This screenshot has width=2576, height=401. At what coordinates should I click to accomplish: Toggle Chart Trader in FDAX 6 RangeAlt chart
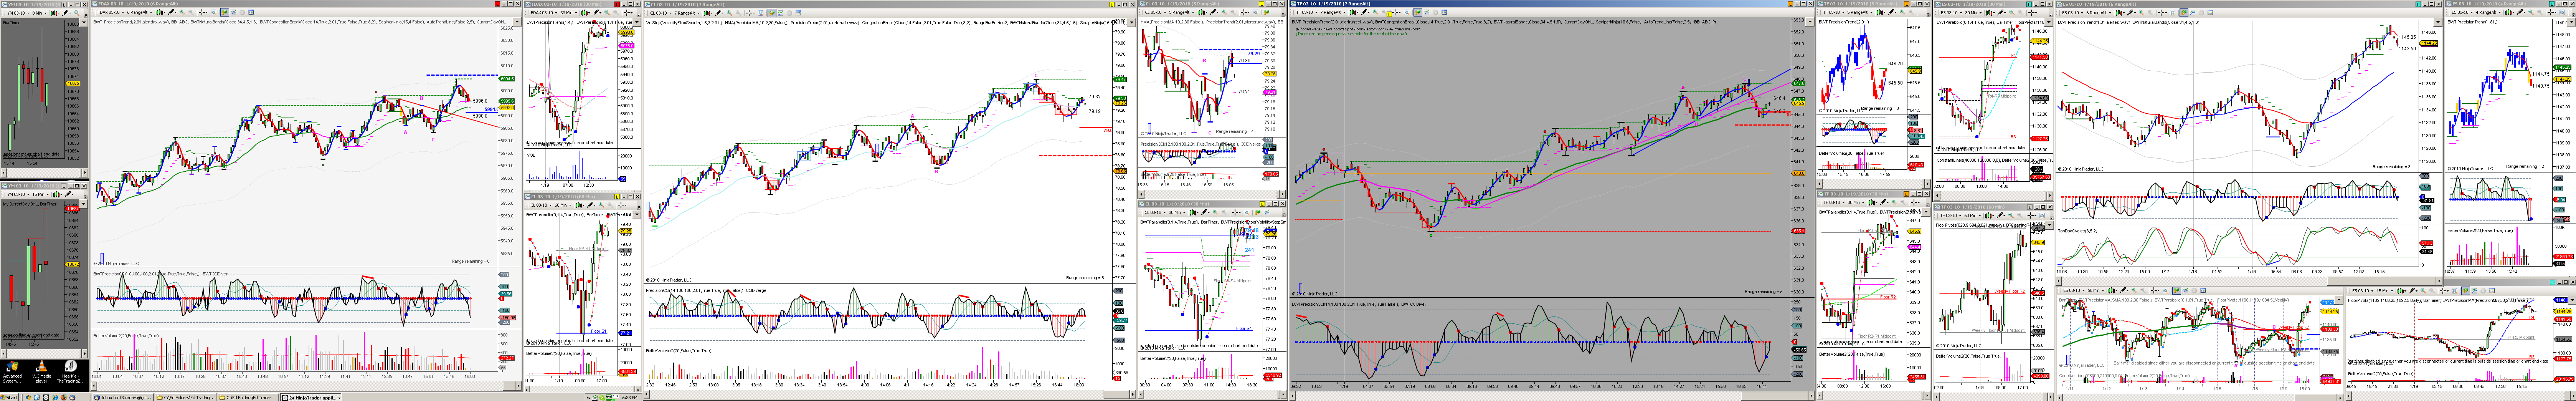pos(224,12)
